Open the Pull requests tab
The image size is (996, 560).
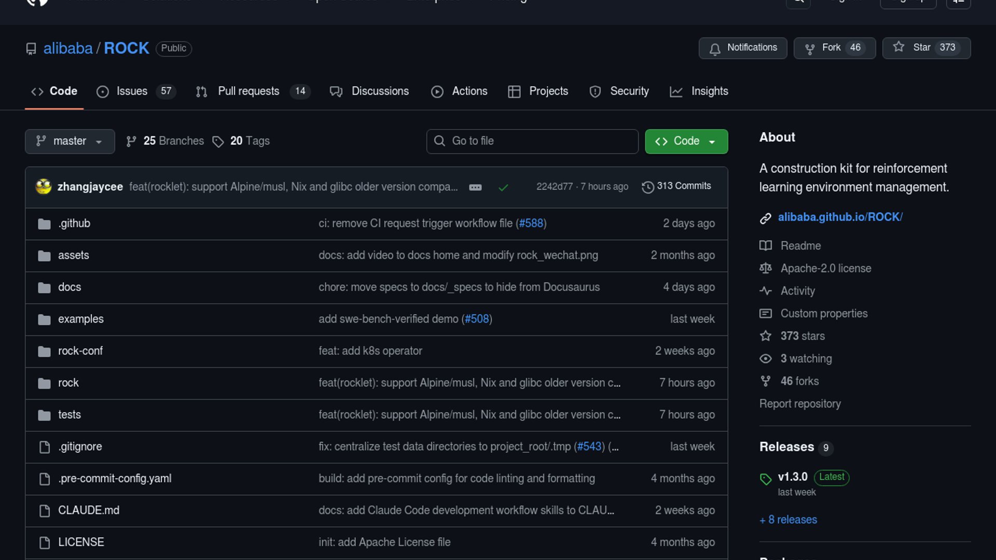coord(248,91)
